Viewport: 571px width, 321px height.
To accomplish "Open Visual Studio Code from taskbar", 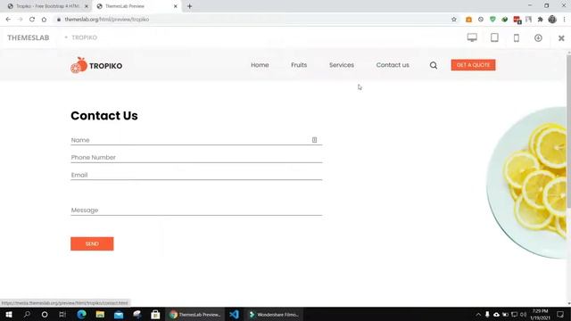I will pos(234,315).
